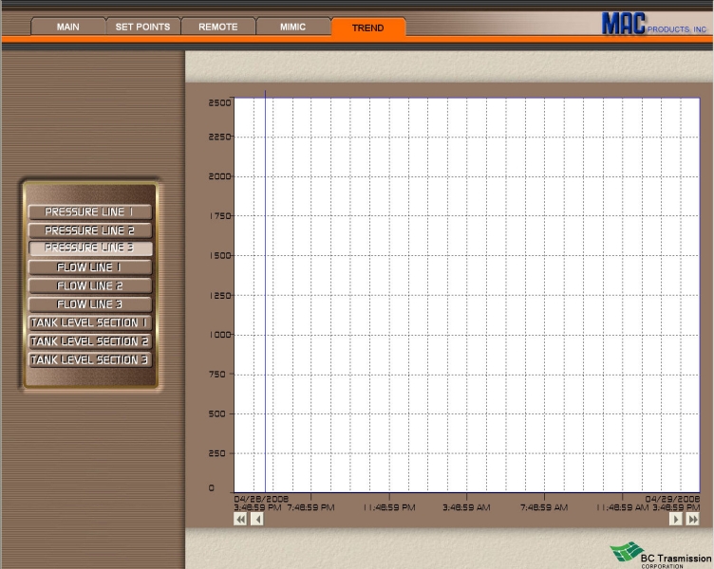Click the 11:48:59 AM time axis label
This screenshot has height=569, width=714.
pyautogui.click(x=623, y=507)
